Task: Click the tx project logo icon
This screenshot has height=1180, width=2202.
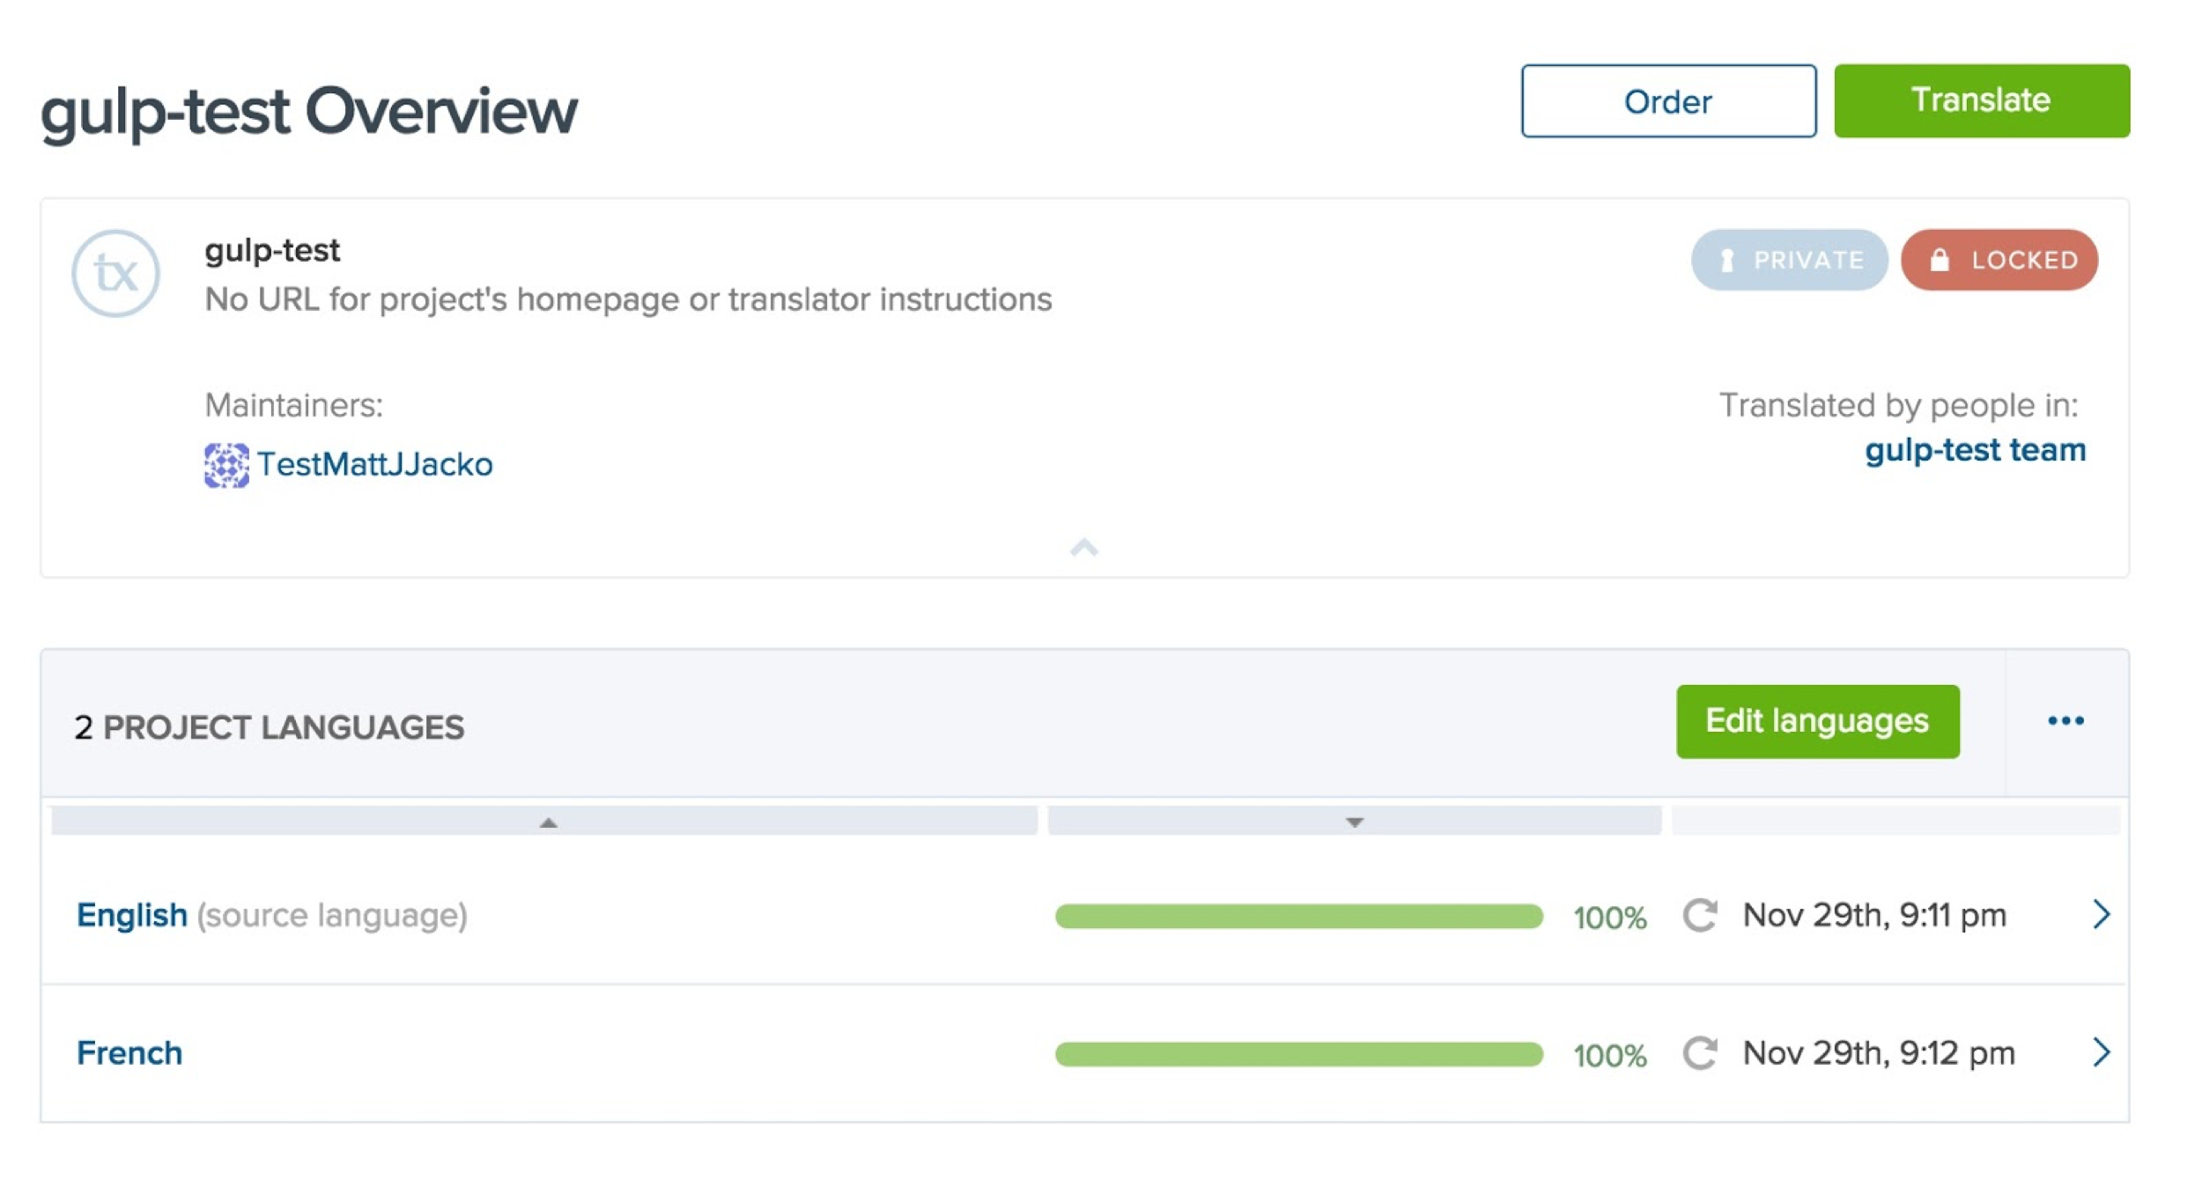Action: coord(115,274)
